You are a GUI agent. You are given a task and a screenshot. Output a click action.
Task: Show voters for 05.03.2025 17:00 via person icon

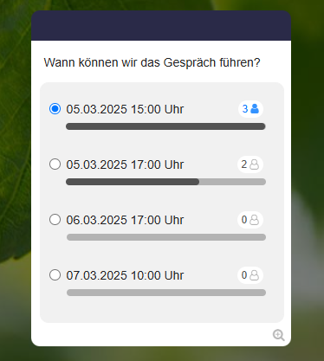[254, 164]
